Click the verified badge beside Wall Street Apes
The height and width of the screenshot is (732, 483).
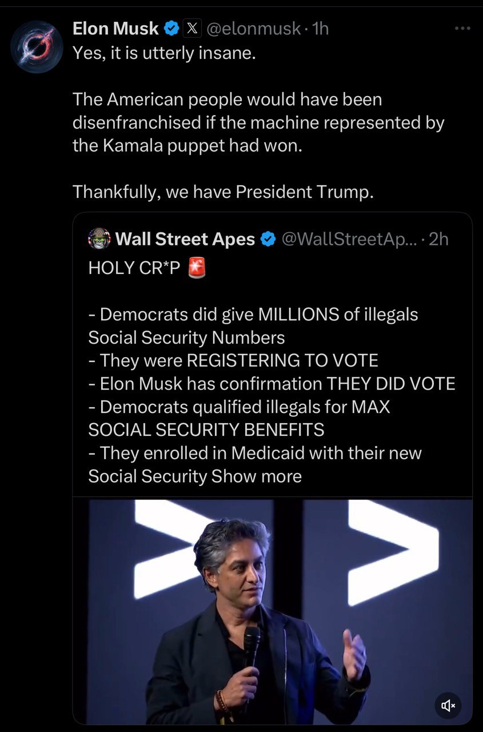[268, 239]
